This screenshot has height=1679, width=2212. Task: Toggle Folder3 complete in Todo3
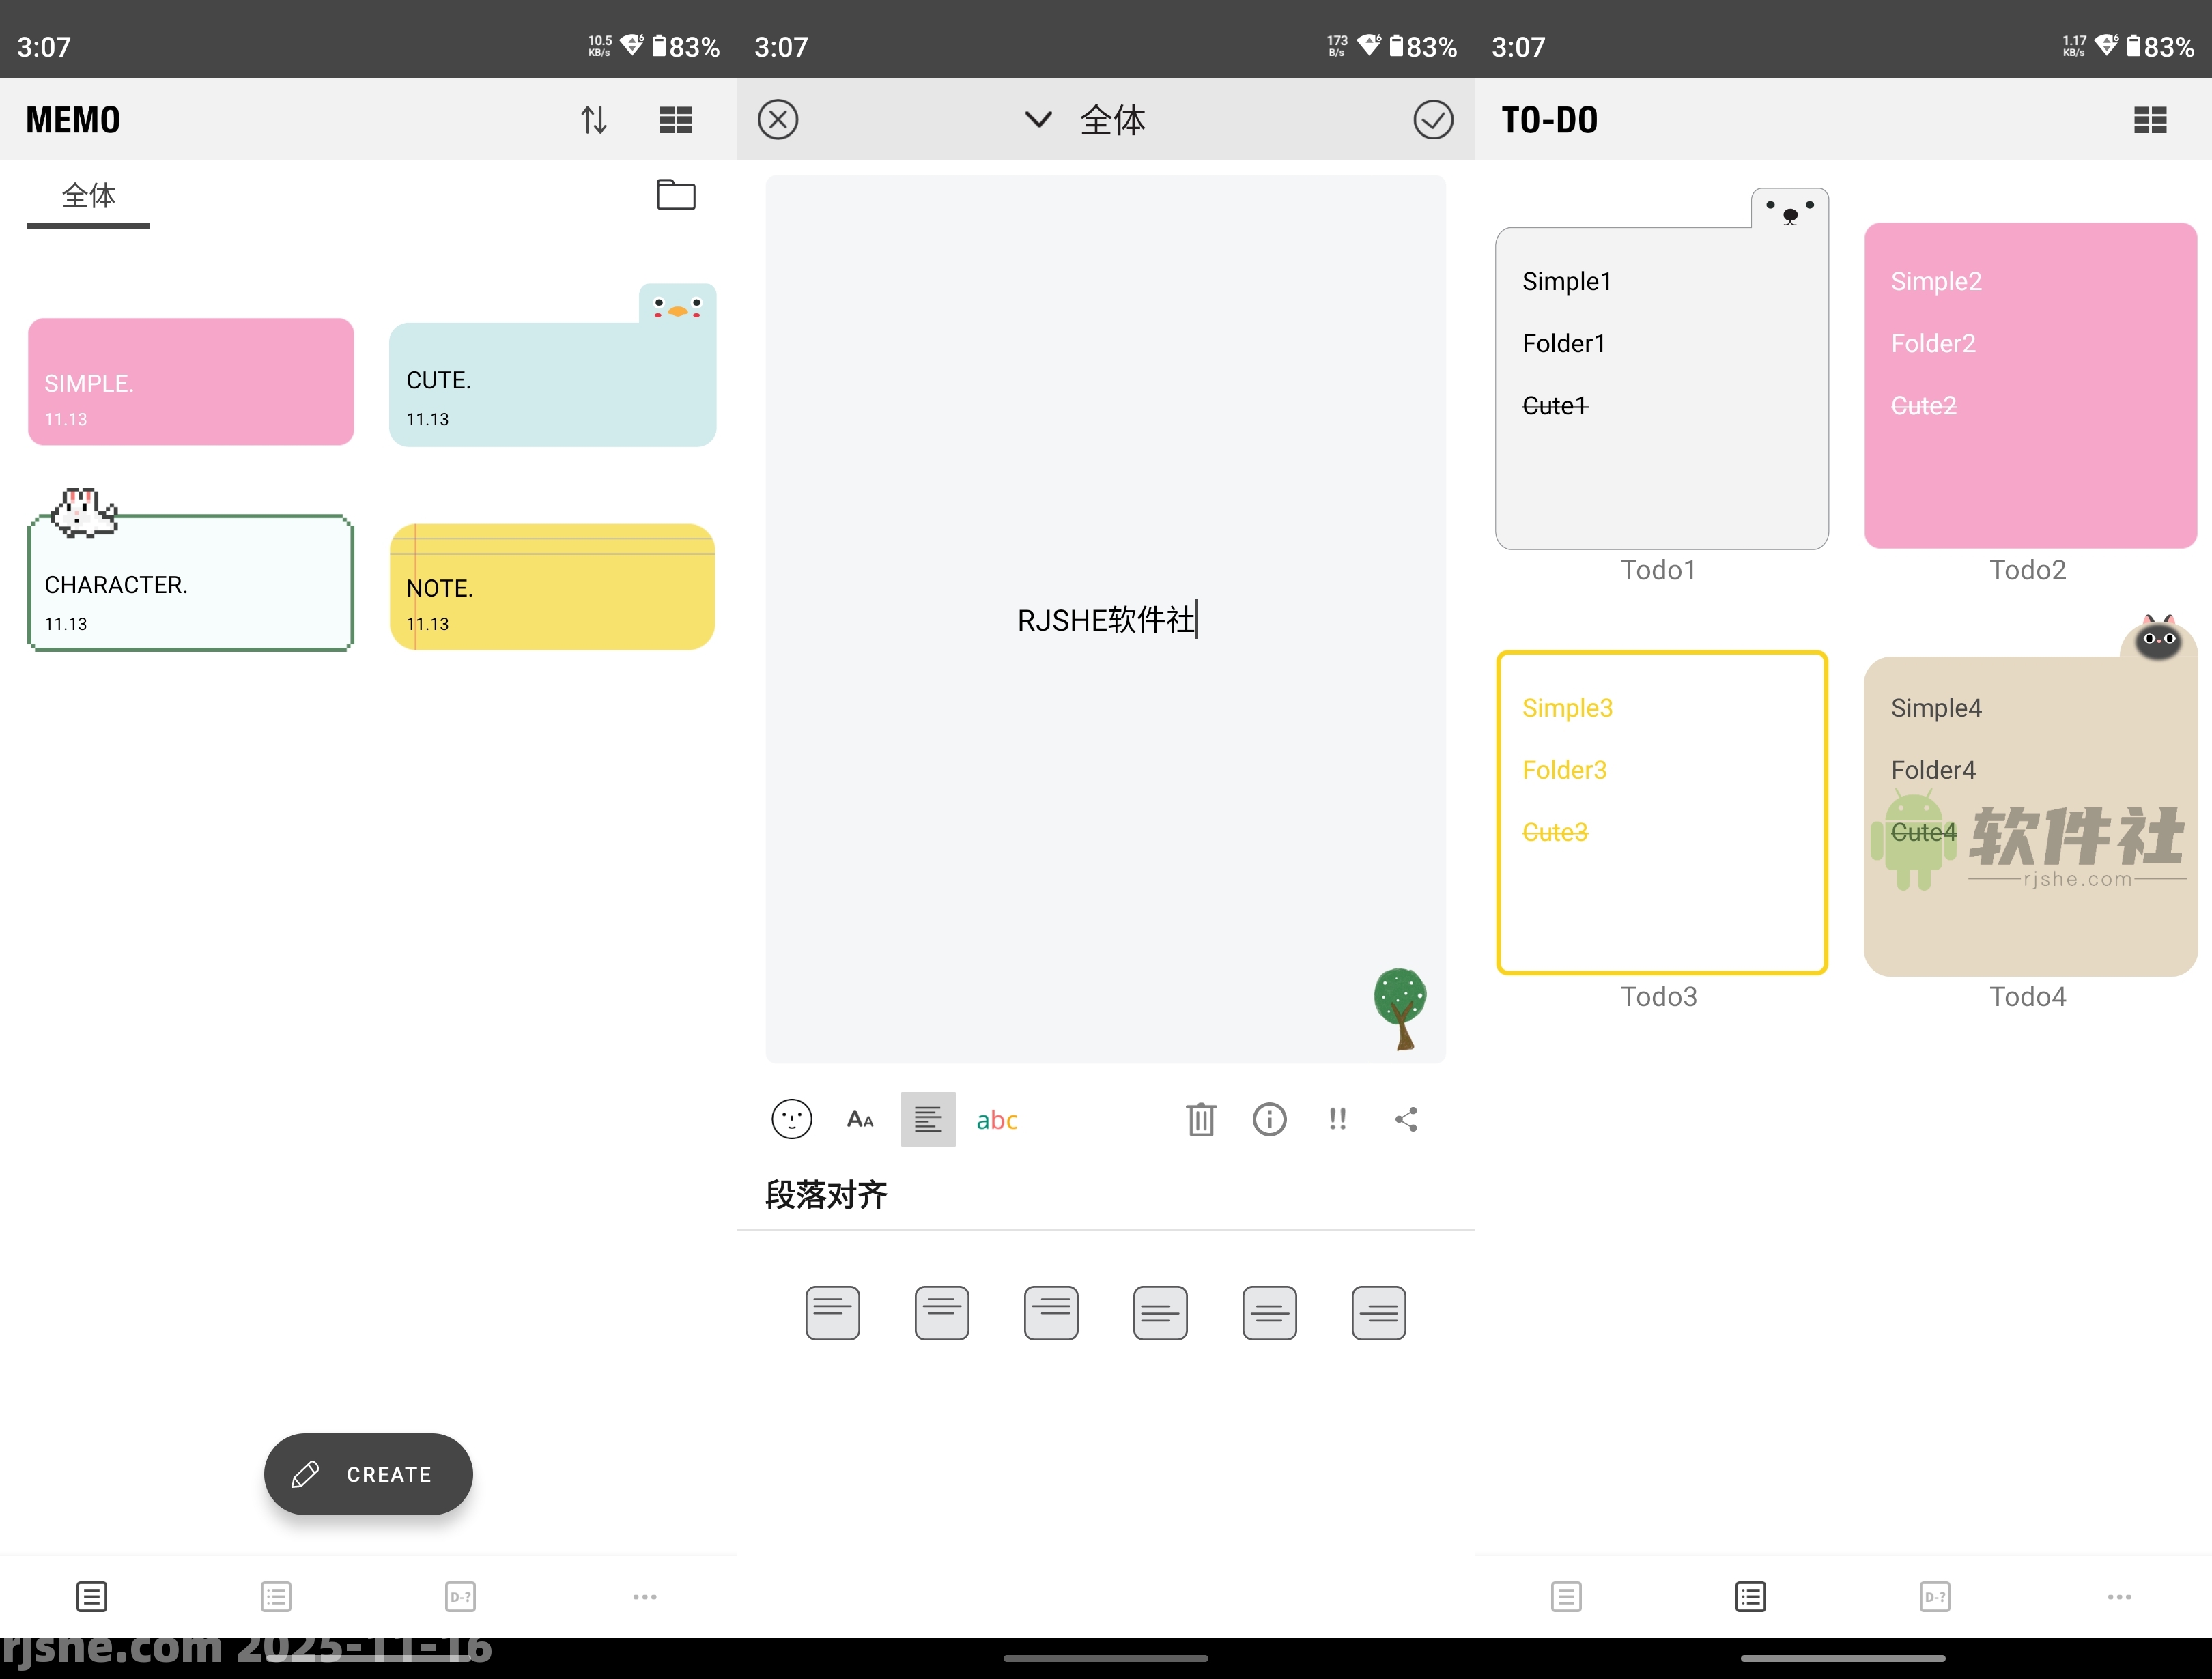[1564, 769]
